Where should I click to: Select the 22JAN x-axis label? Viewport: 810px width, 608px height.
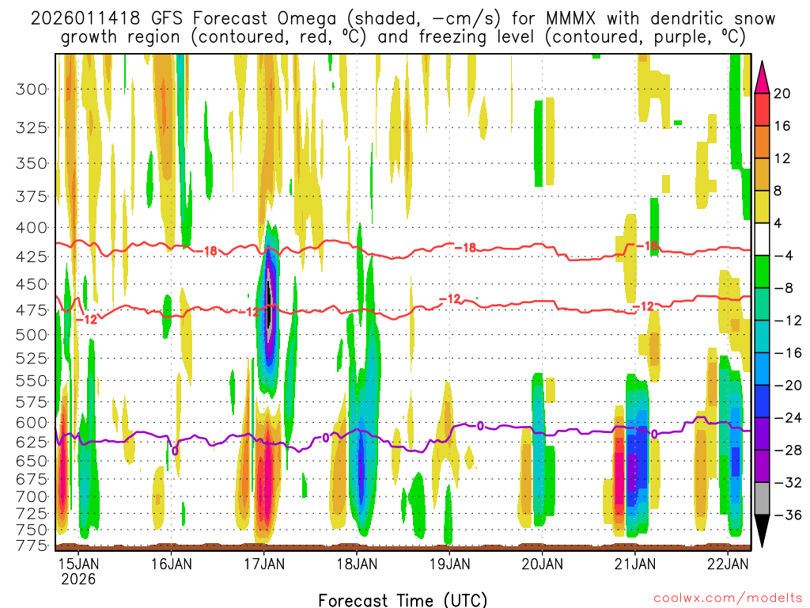tap(728, 564)
